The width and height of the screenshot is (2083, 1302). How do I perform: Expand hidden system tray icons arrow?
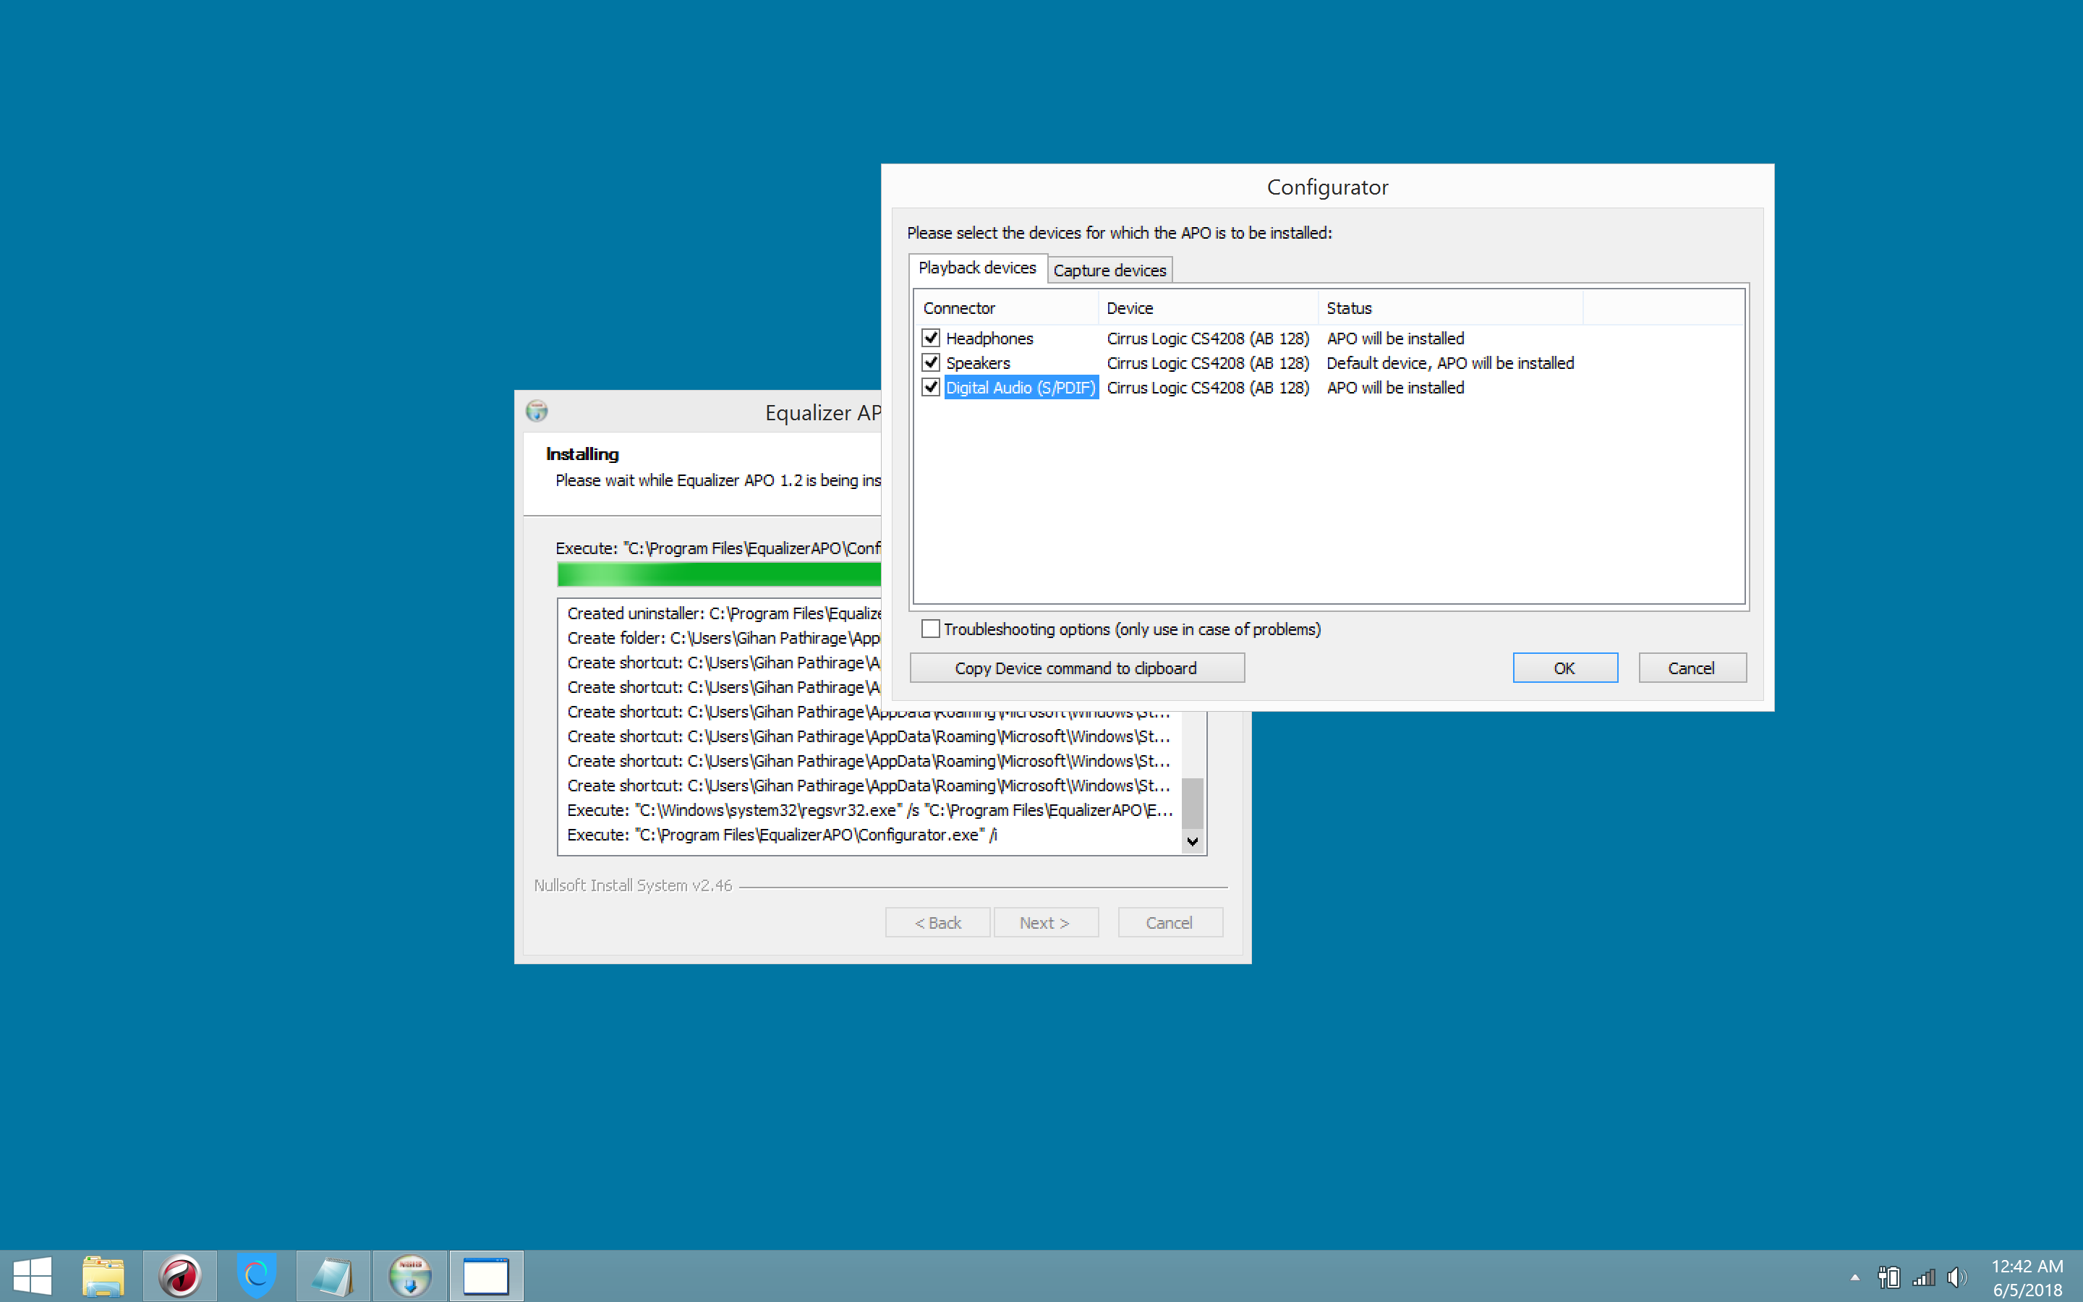[1855, 1277]
